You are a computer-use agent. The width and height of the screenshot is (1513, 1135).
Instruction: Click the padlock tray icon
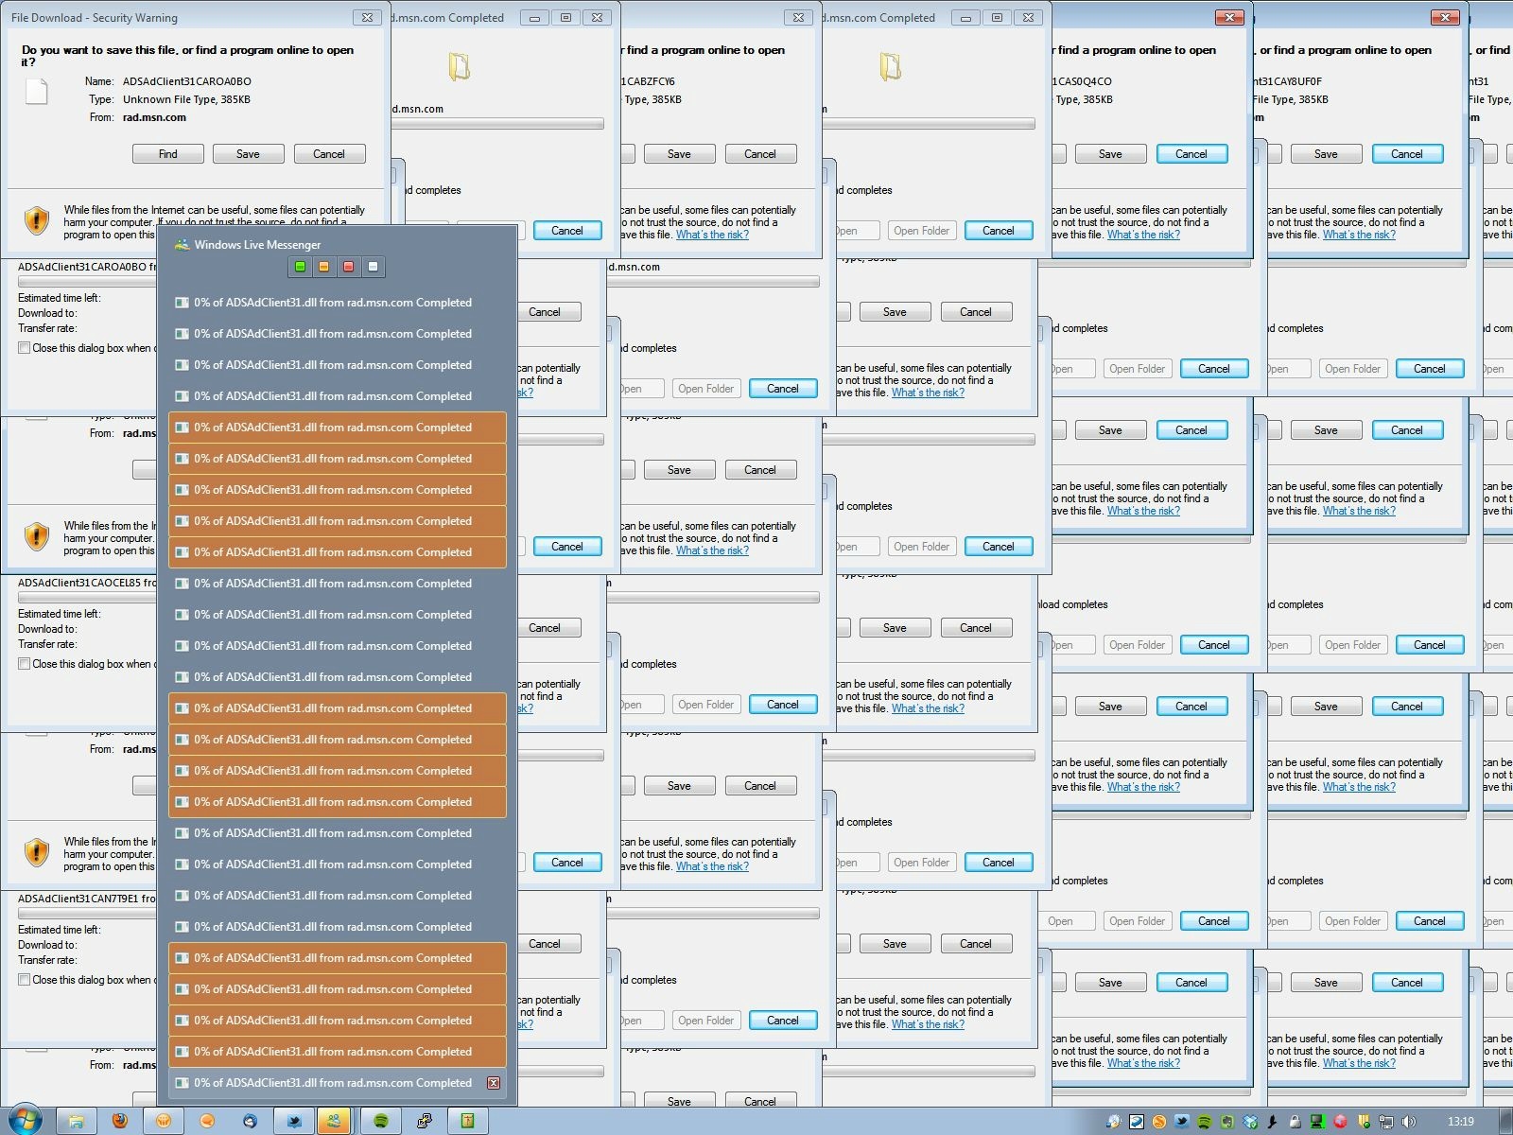(1296, 1122)
